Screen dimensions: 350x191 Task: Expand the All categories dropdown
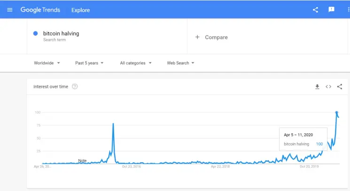136,63
